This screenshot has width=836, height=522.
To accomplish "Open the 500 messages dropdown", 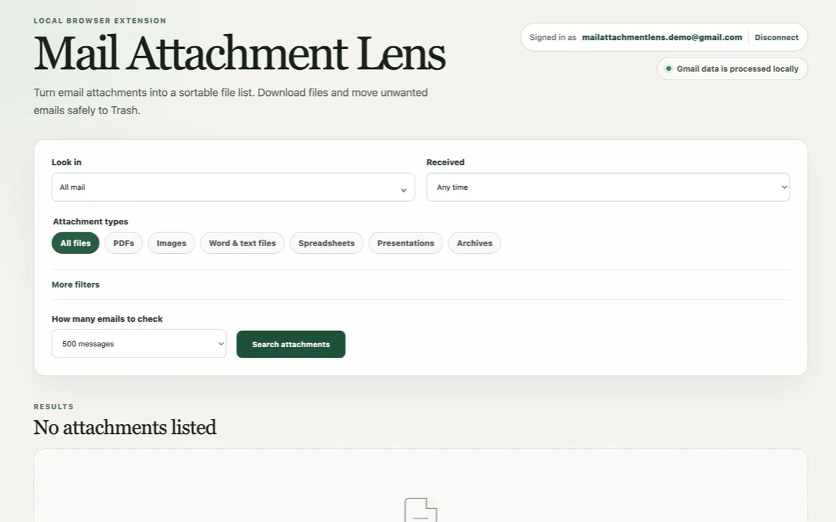I will 139,344.
